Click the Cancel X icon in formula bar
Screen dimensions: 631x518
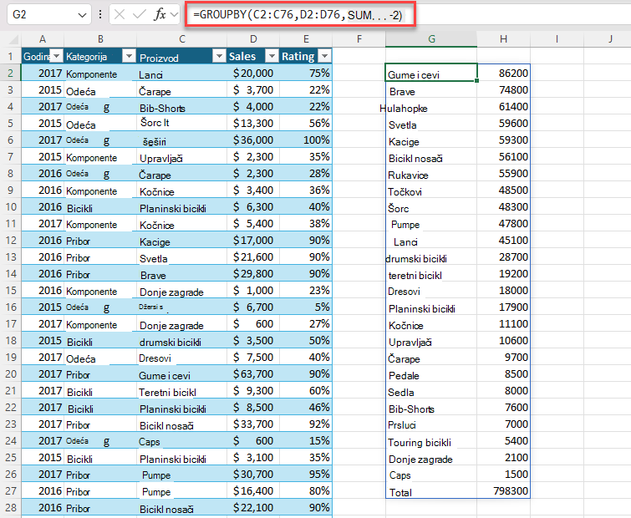120,14
